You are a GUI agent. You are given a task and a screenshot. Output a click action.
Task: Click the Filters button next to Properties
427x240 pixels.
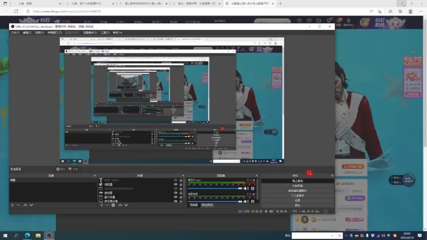click(x=74, y=169)
